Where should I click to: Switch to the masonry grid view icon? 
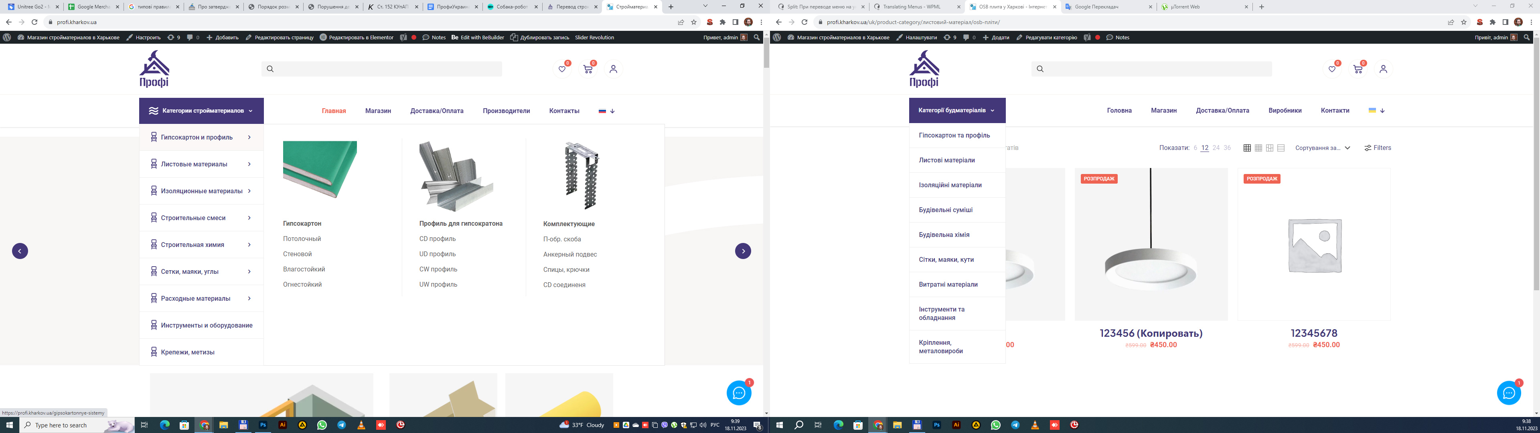click(x=1270, y=148)
